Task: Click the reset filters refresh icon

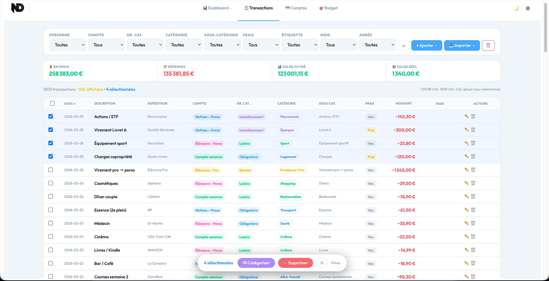Action: coord(404,46)
